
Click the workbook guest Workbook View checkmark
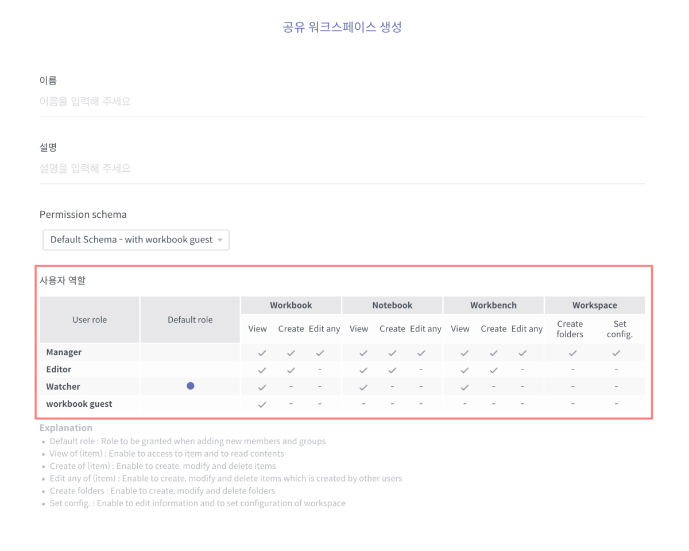[262, 404]
